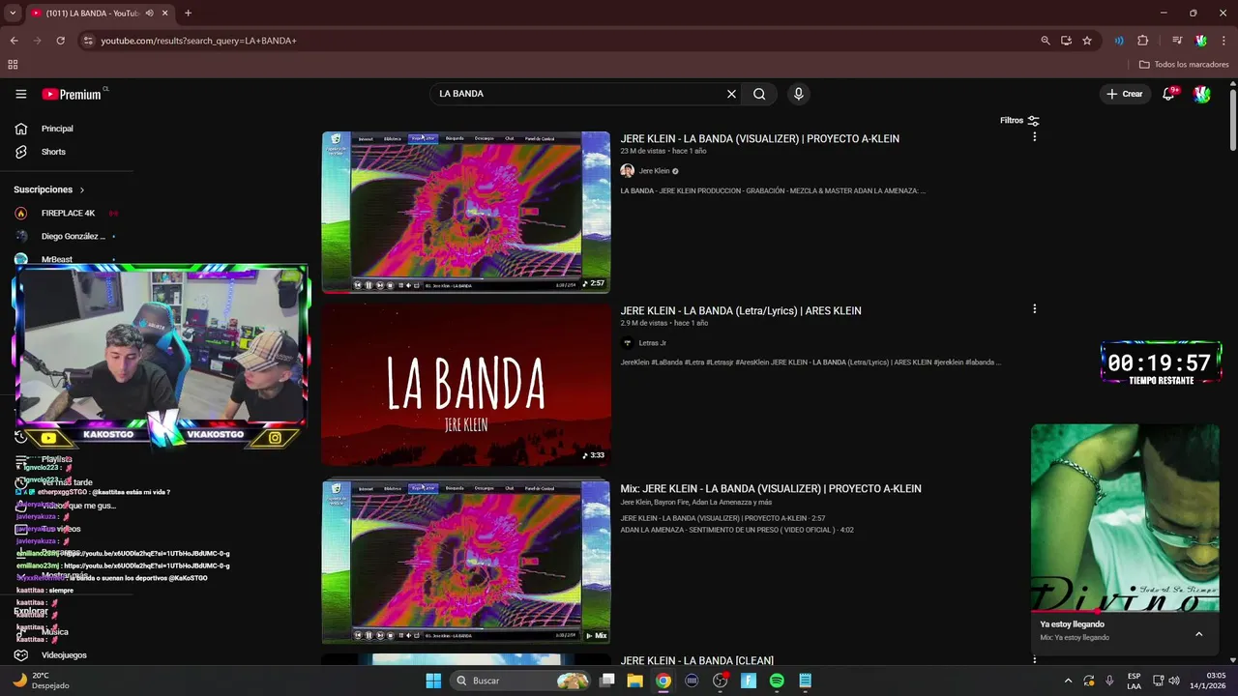Open the Chrome extensions puzzle icon
1238x696 pixels.
(1143, 41)
